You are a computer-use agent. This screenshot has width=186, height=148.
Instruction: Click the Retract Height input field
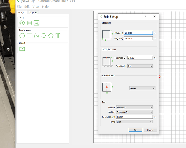tap(134, 117)
